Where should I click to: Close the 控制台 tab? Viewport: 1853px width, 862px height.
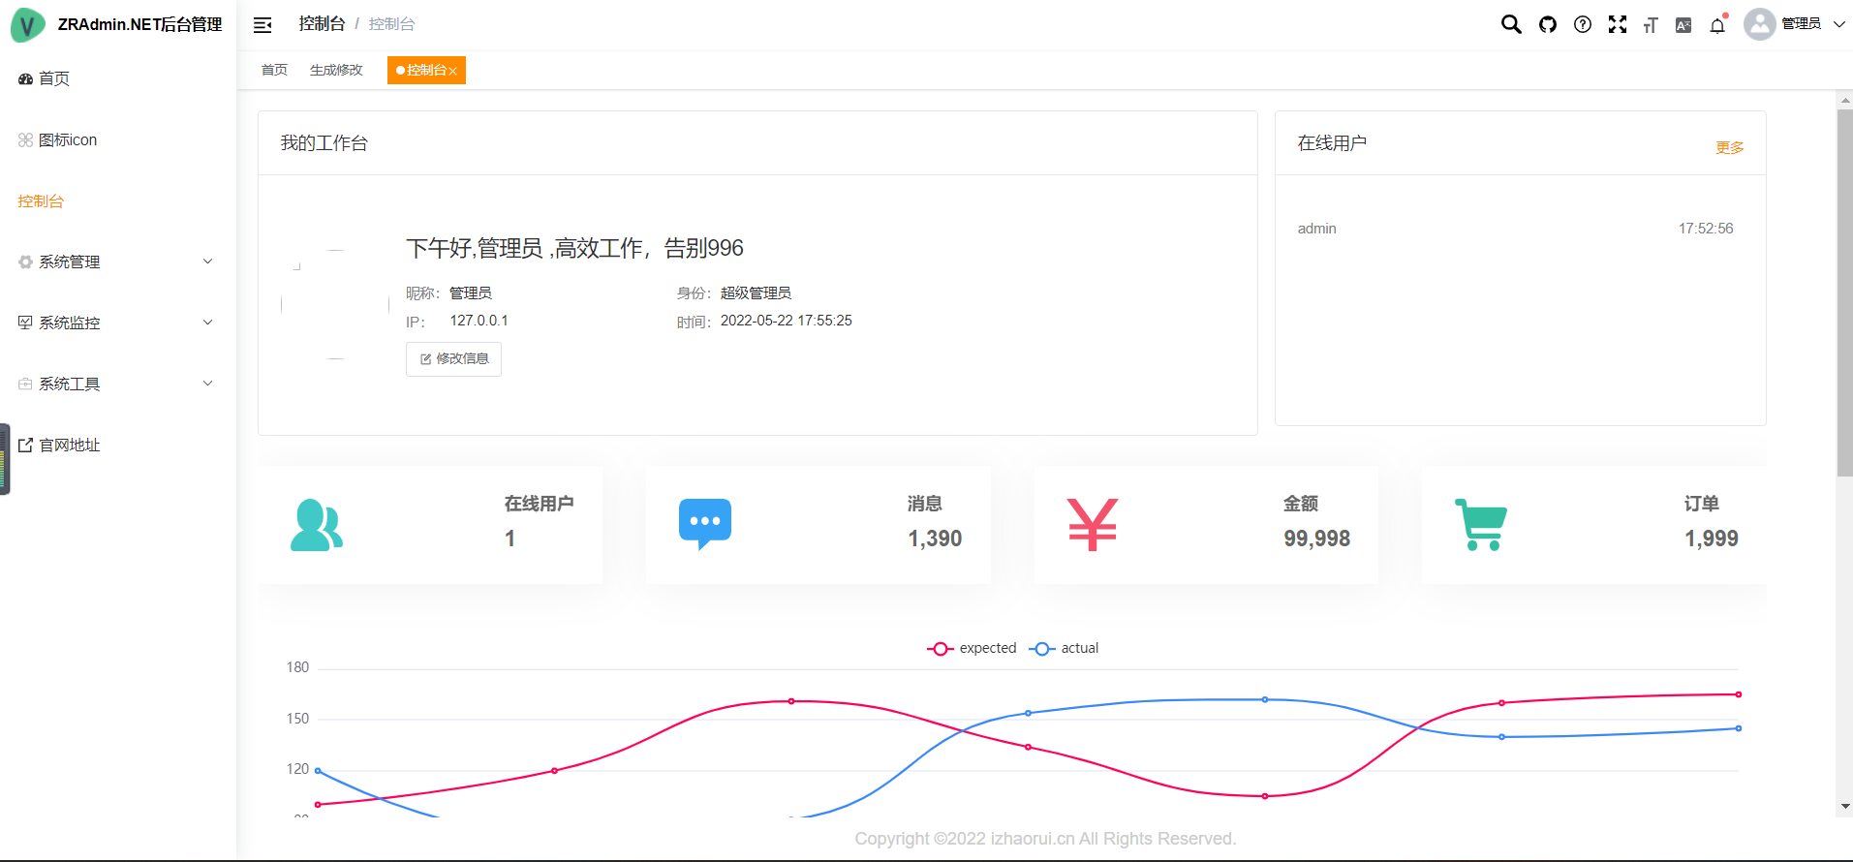[452, 71]
